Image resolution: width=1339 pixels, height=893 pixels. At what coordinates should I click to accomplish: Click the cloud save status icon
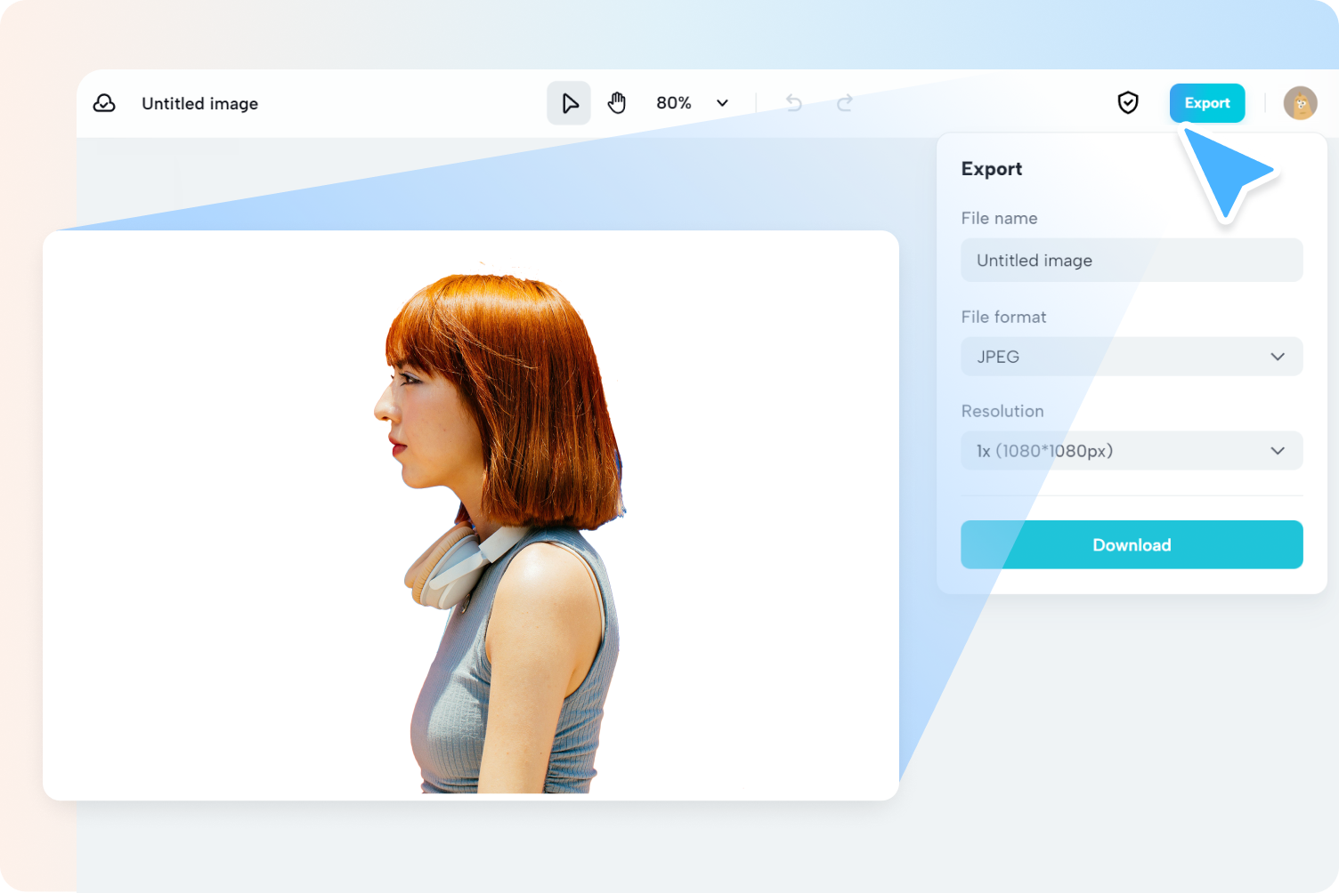[x=104, y=103]
